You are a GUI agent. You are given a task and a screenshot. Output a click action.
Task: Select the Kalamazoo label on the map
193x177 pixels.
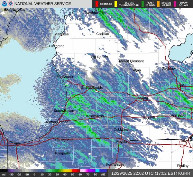(95, 116)
